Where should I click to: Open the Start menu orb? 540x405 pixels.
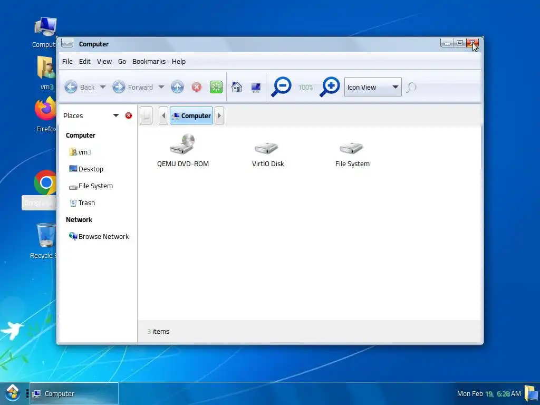13,393
